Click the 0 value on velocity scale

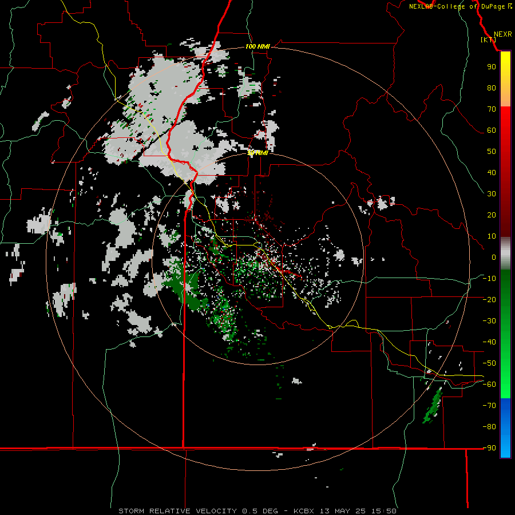tap(494, 257)
